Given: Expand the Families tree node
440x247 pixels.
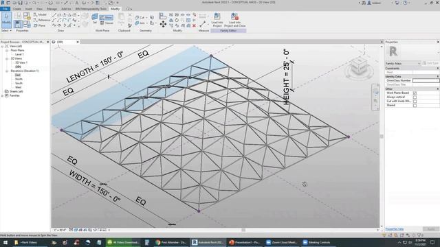Looking at the screenshot, I should click(x=3, y=96).
